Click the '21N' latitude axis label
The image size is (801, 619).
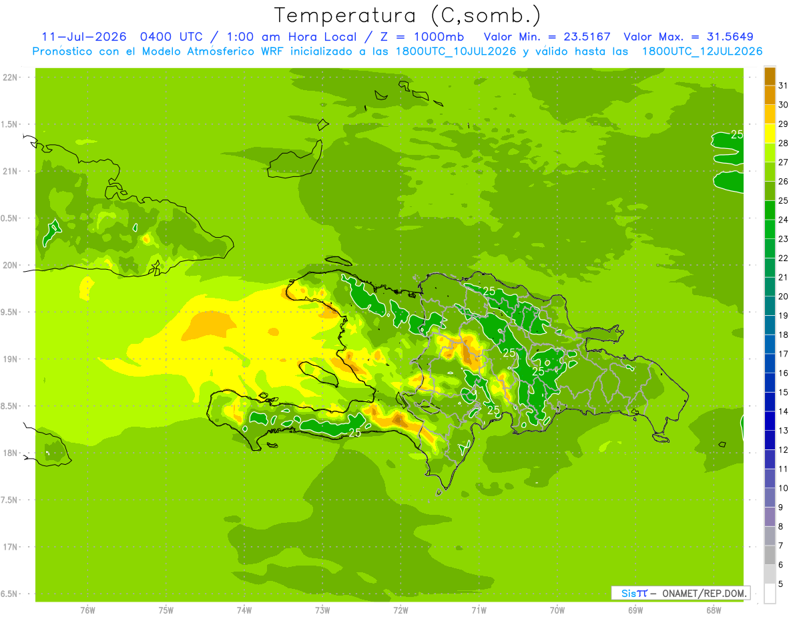pos(11,172)
